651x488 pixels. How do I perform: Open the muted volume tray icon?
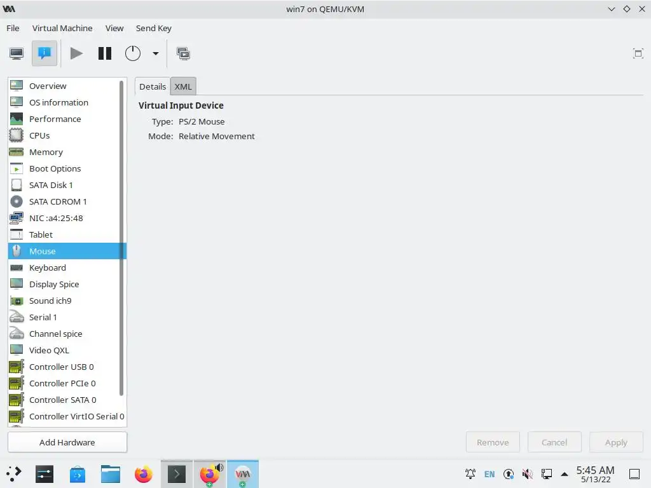tap(527, 474)
